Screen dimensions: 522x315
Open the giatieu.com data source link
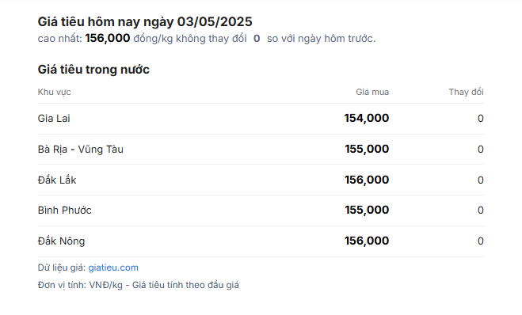click(x=113, y=268)
